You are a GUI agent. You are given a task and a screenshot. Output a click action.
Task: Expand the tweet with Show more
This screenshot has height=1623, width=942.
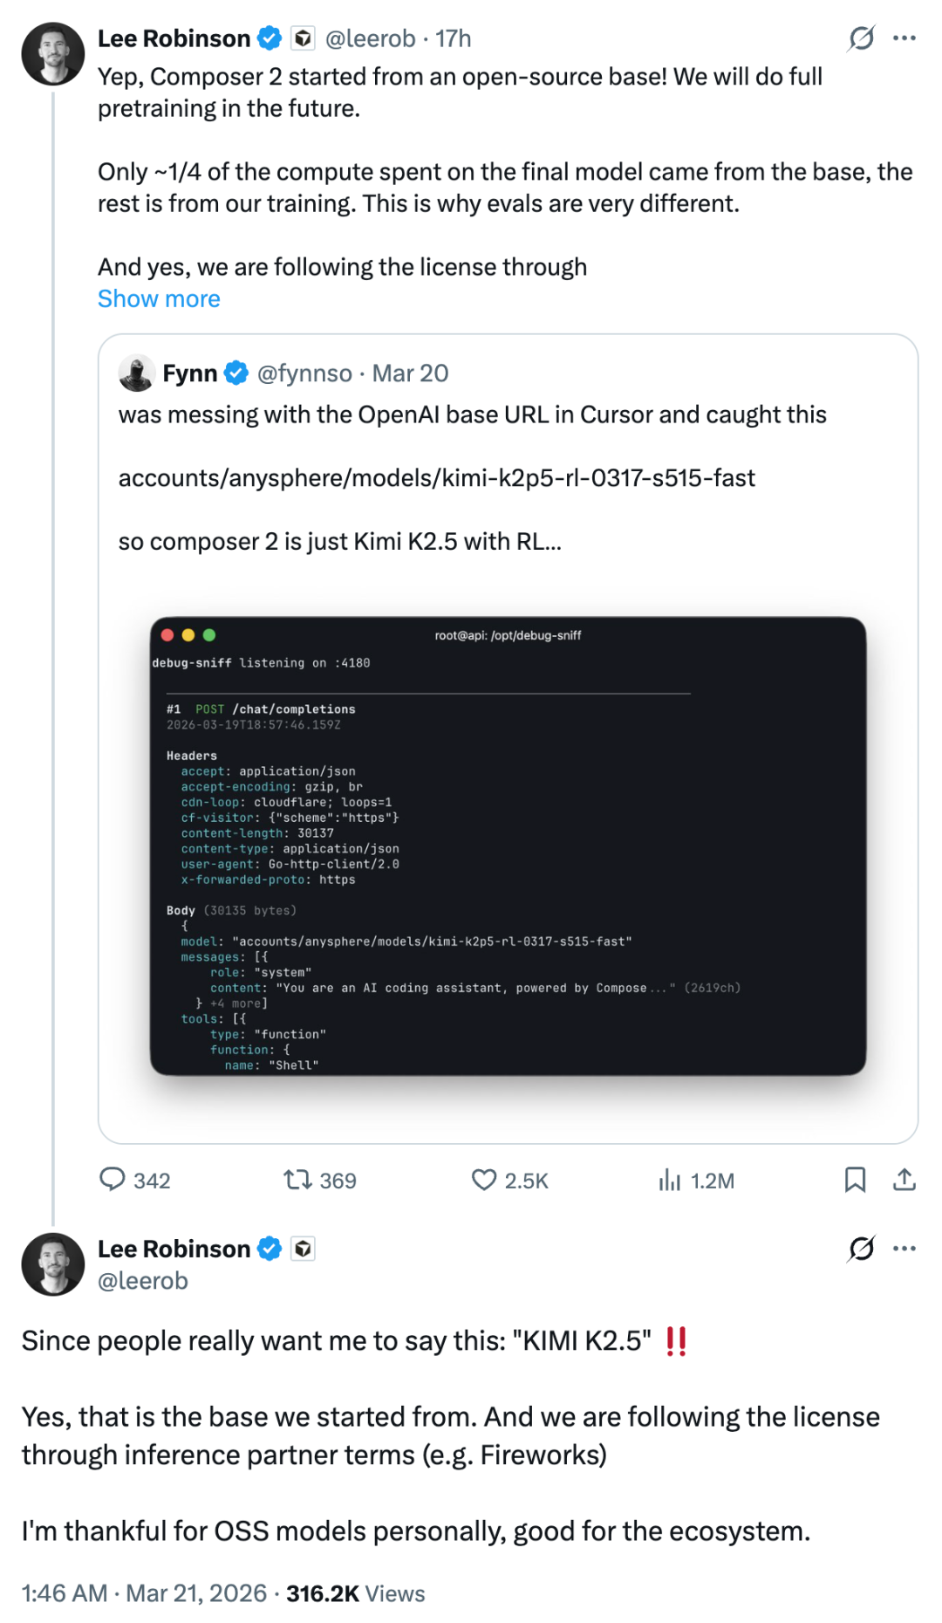(x=159, y=298)
